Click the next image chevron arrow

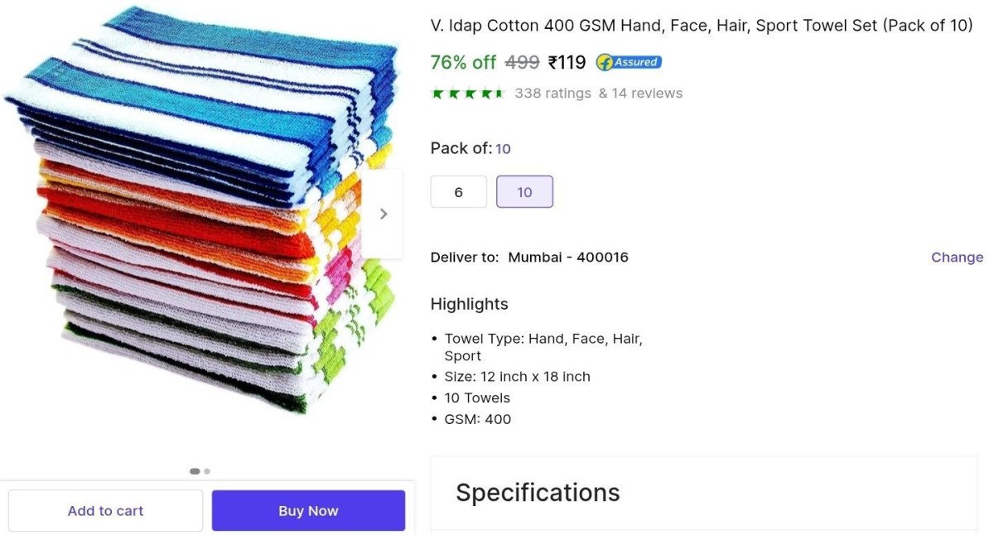(x=383, y=214)
